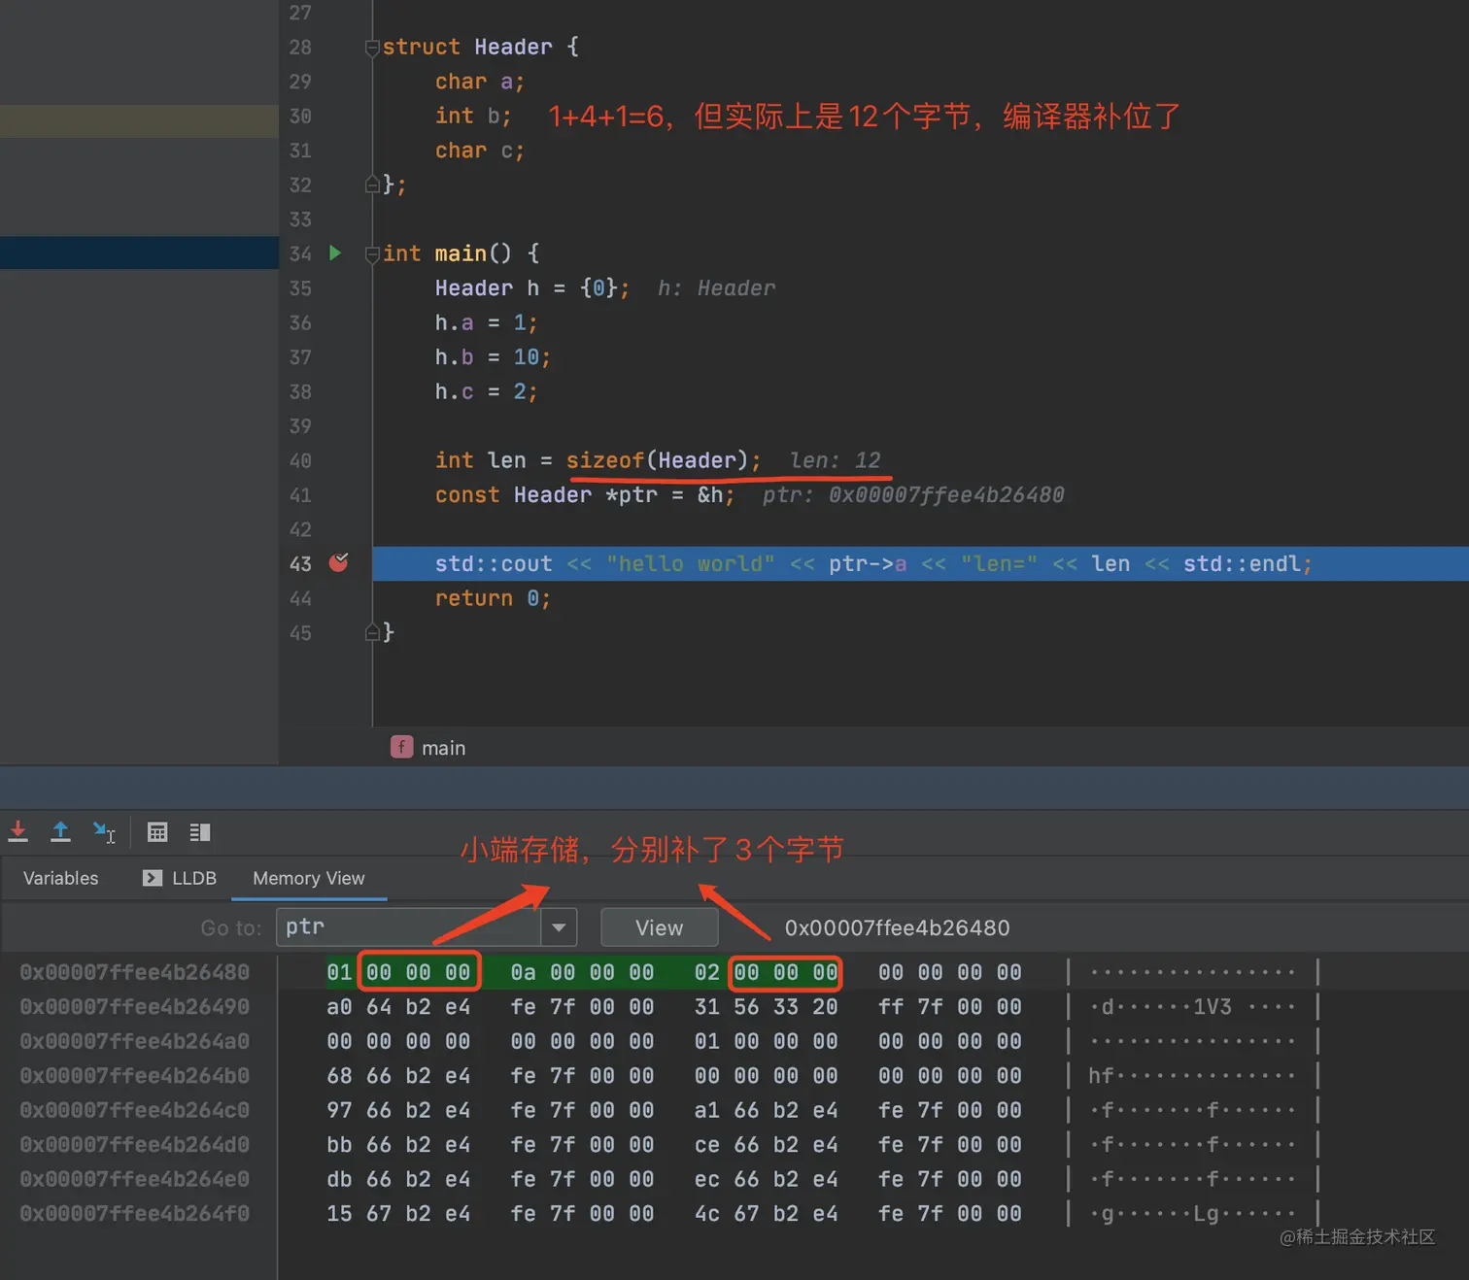Click the 'const Header *ptr' declaration
The image size is (1469, 1280).
546,495
